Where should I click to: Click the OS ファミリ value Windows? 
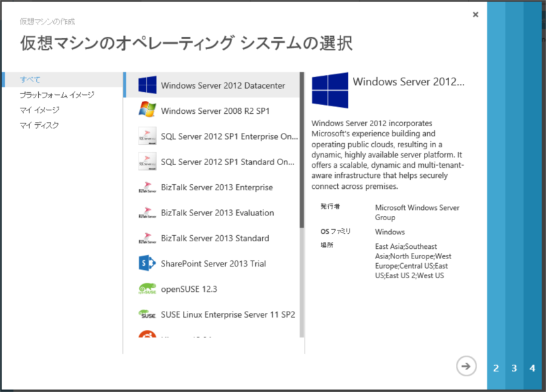[x=390, y=232]
